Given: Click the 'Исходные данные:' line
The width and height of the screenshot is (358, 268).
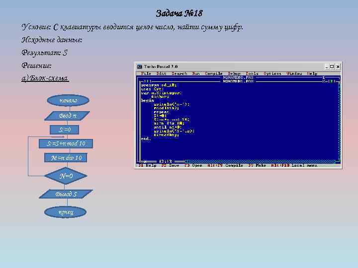Looking at the screenshot, I should 52,40.
